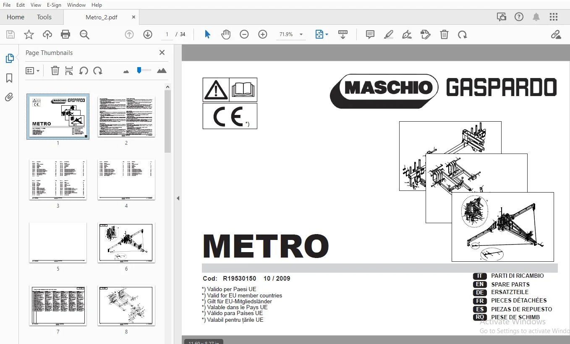Adjust the thumbnail size slider
570x344 pixels.
point(144,70)
